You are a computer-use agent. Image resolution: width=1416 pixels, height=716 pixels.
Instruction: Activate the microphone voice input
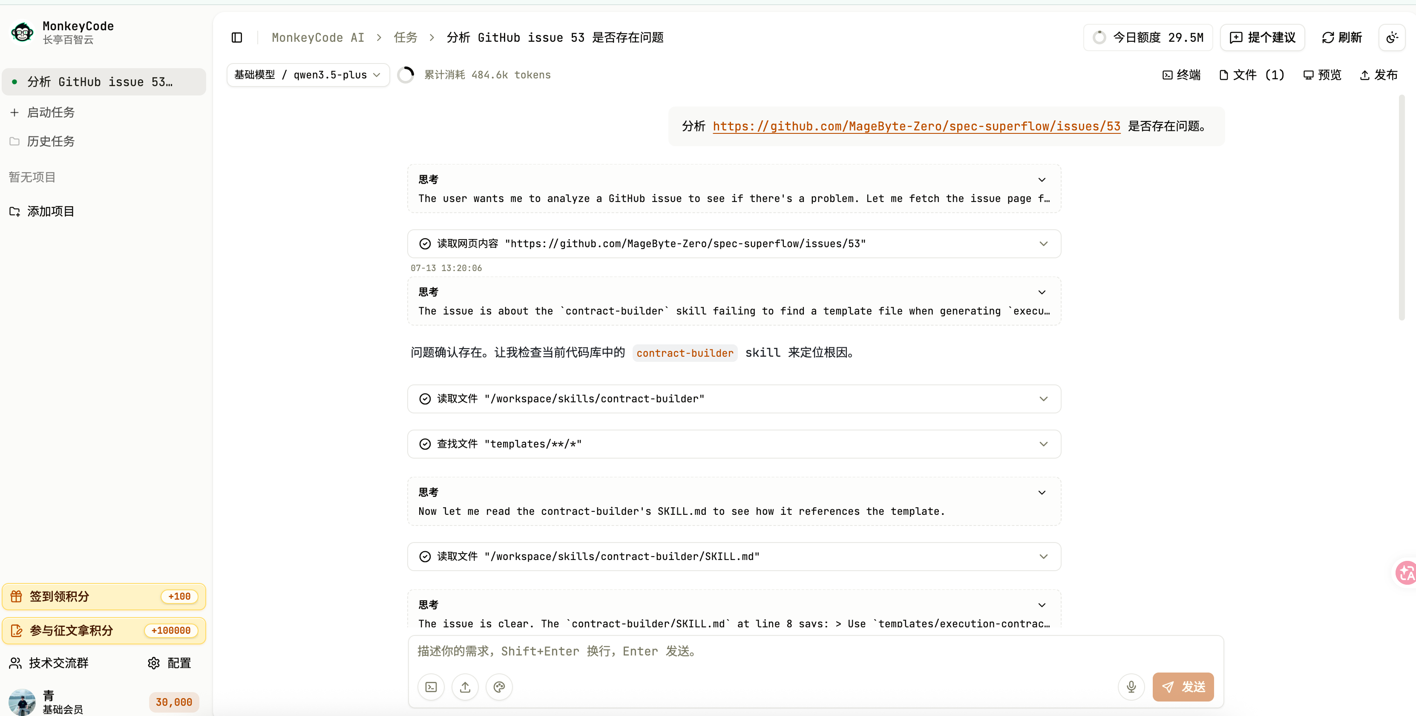[1131, 687]
